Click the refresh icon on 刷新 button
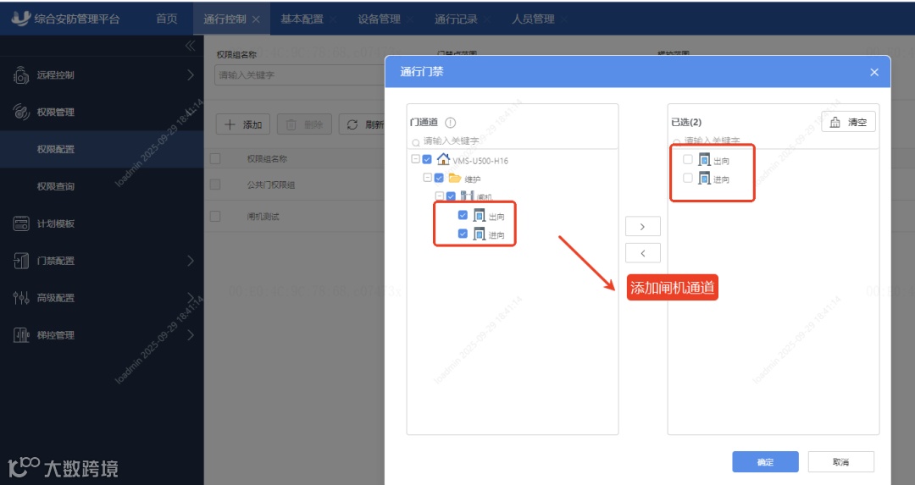This screenshot has height=485, width=915. click(352, 124)
